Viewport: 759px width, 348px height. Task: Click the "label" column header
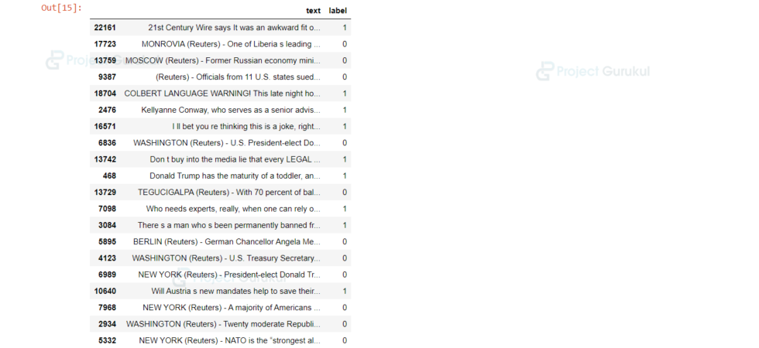tap(338, 11)
